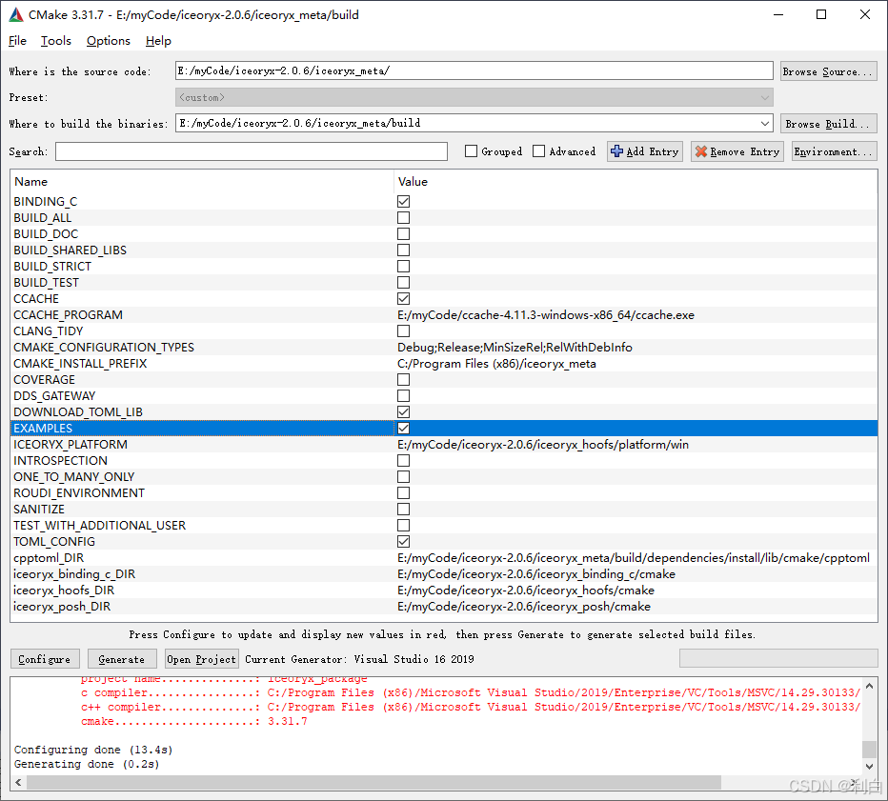Click the progress bar area
The width and height of the screenshot is (888, 801).
[x=778, y=658]
